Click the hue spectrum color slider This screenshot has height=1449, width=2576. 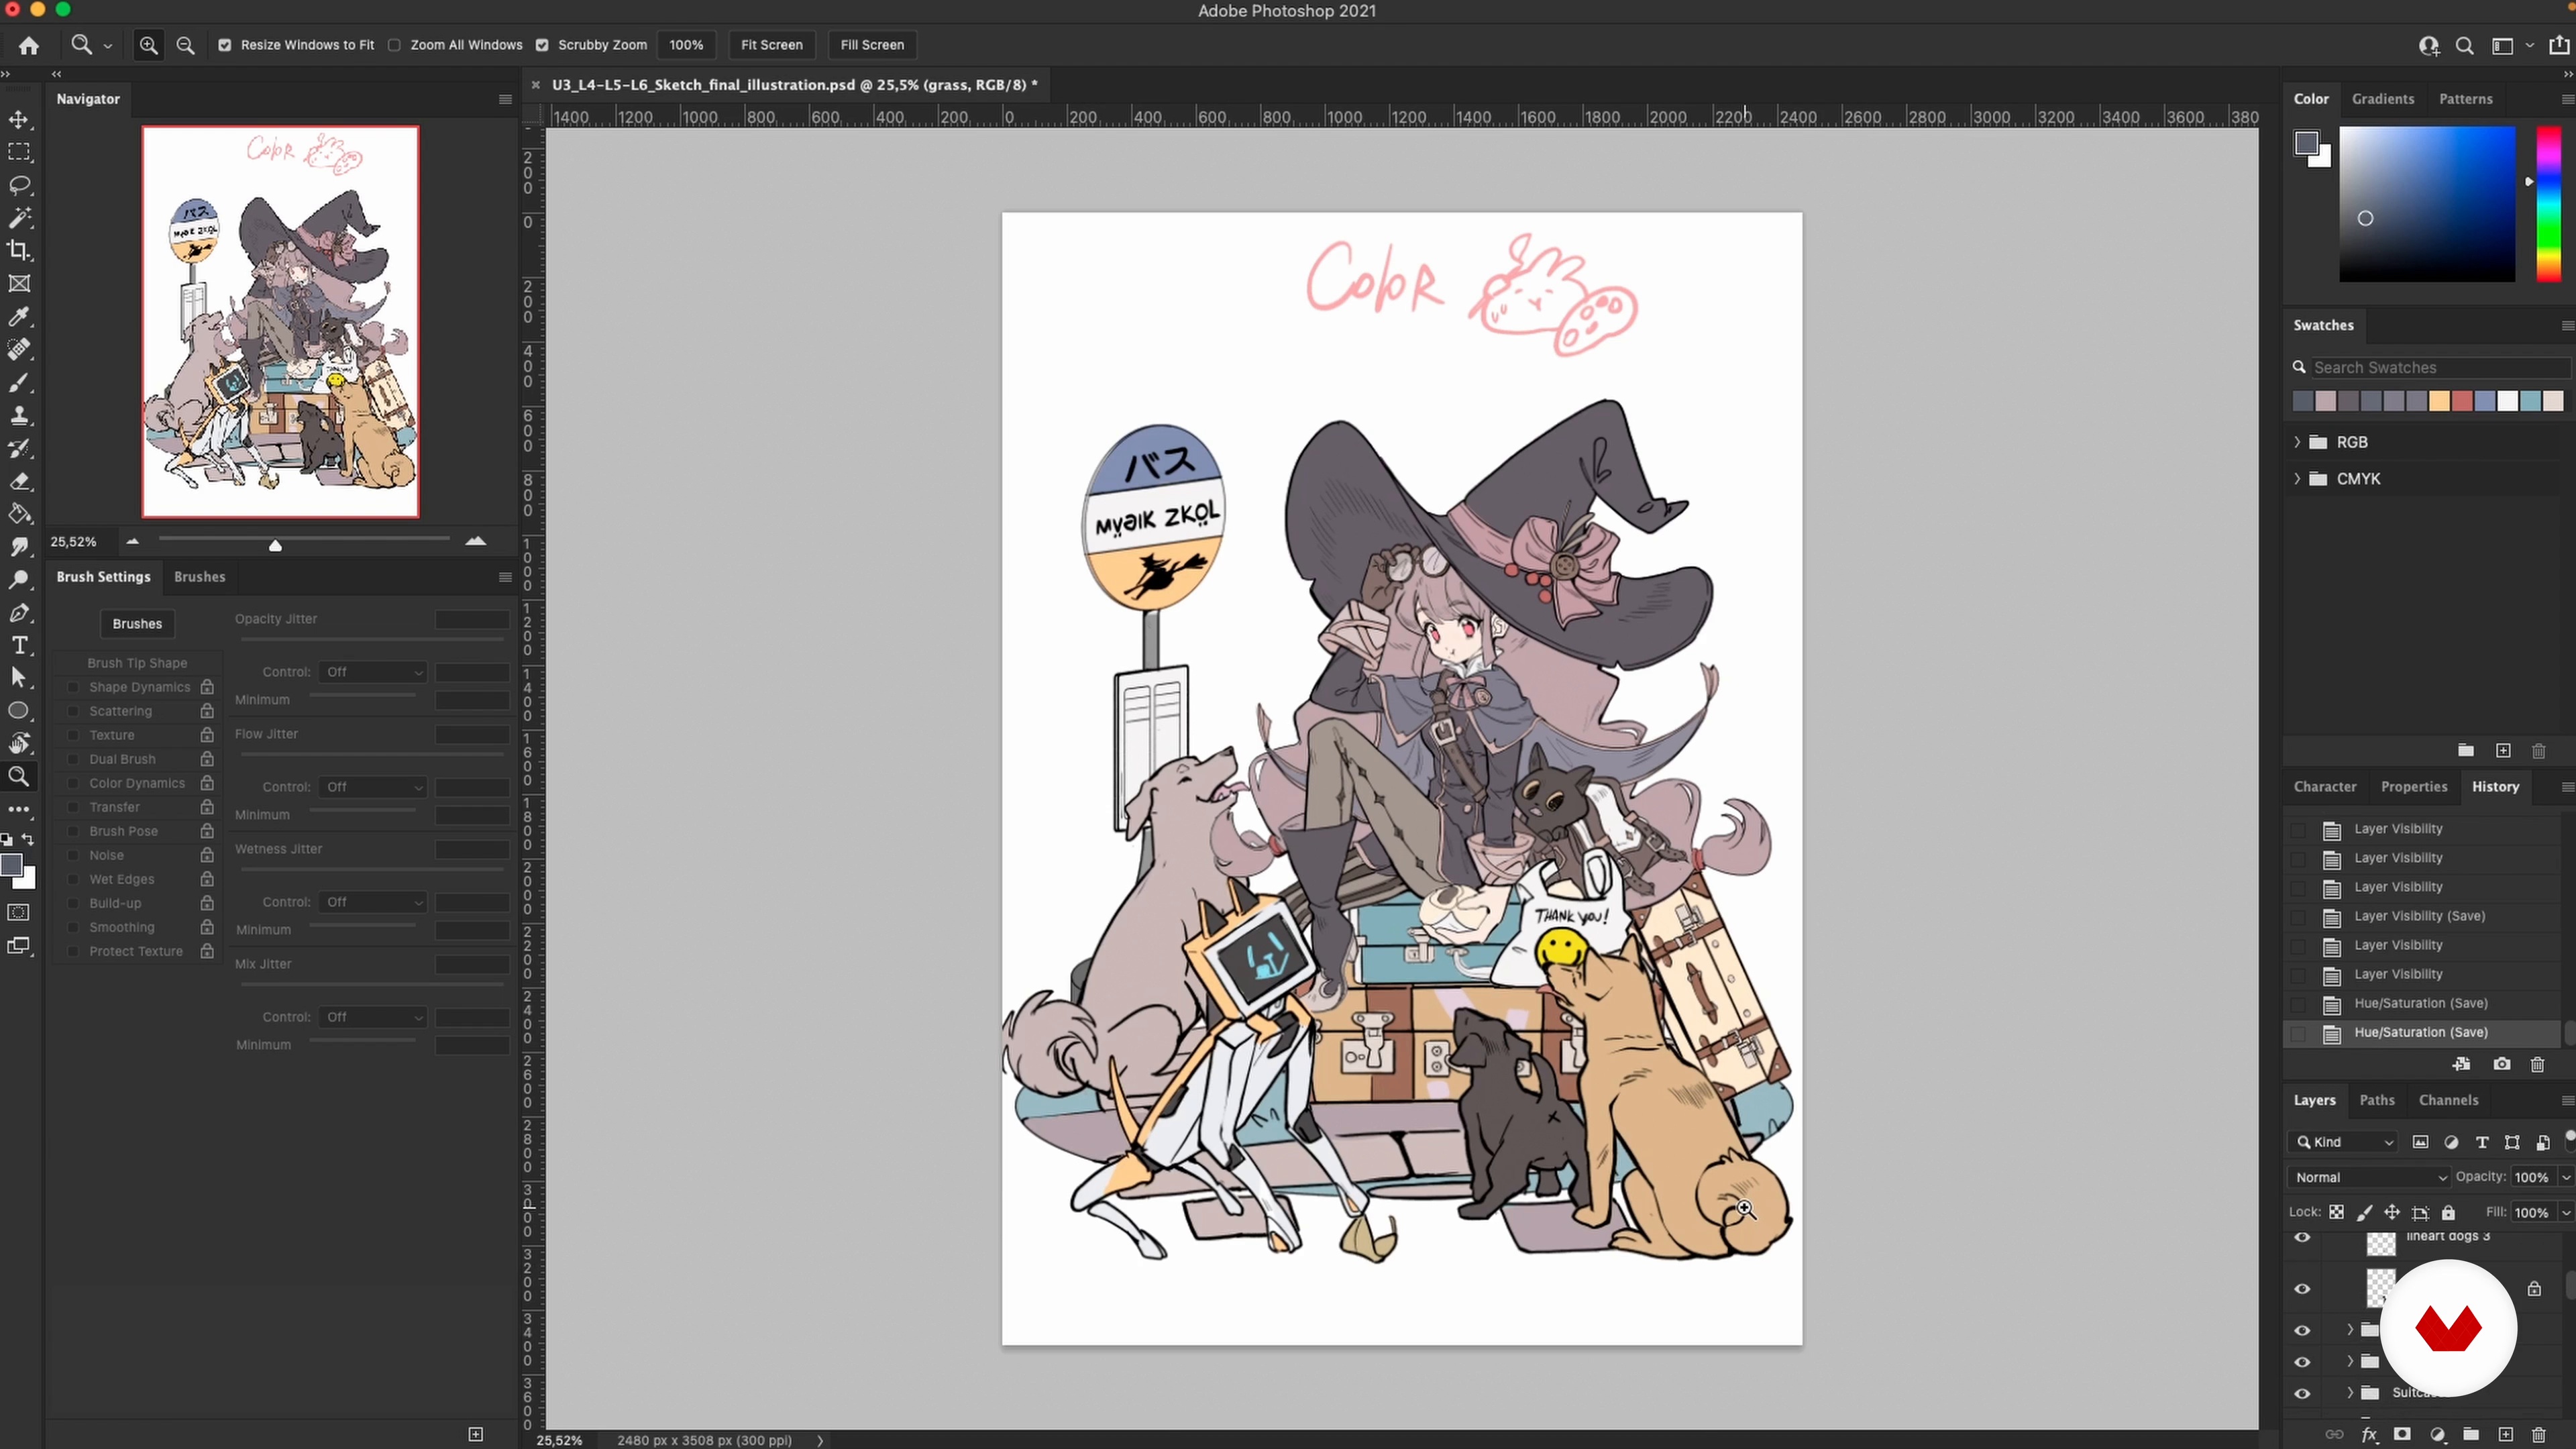pos(2548,205)
